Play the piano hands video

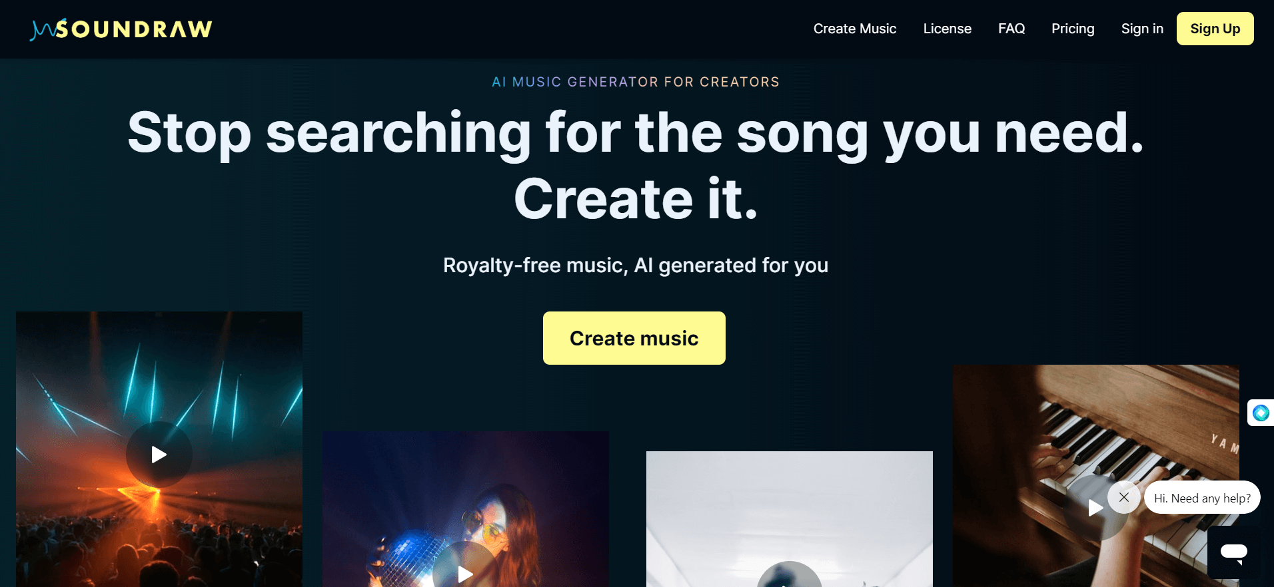[1095, 508]
